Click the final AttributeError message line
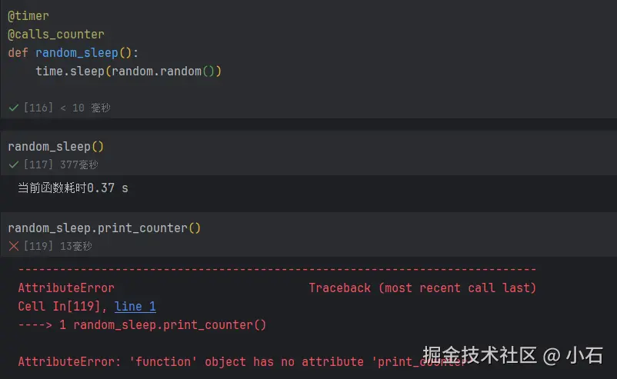The image size is (617, 379). tap(242, 361)
